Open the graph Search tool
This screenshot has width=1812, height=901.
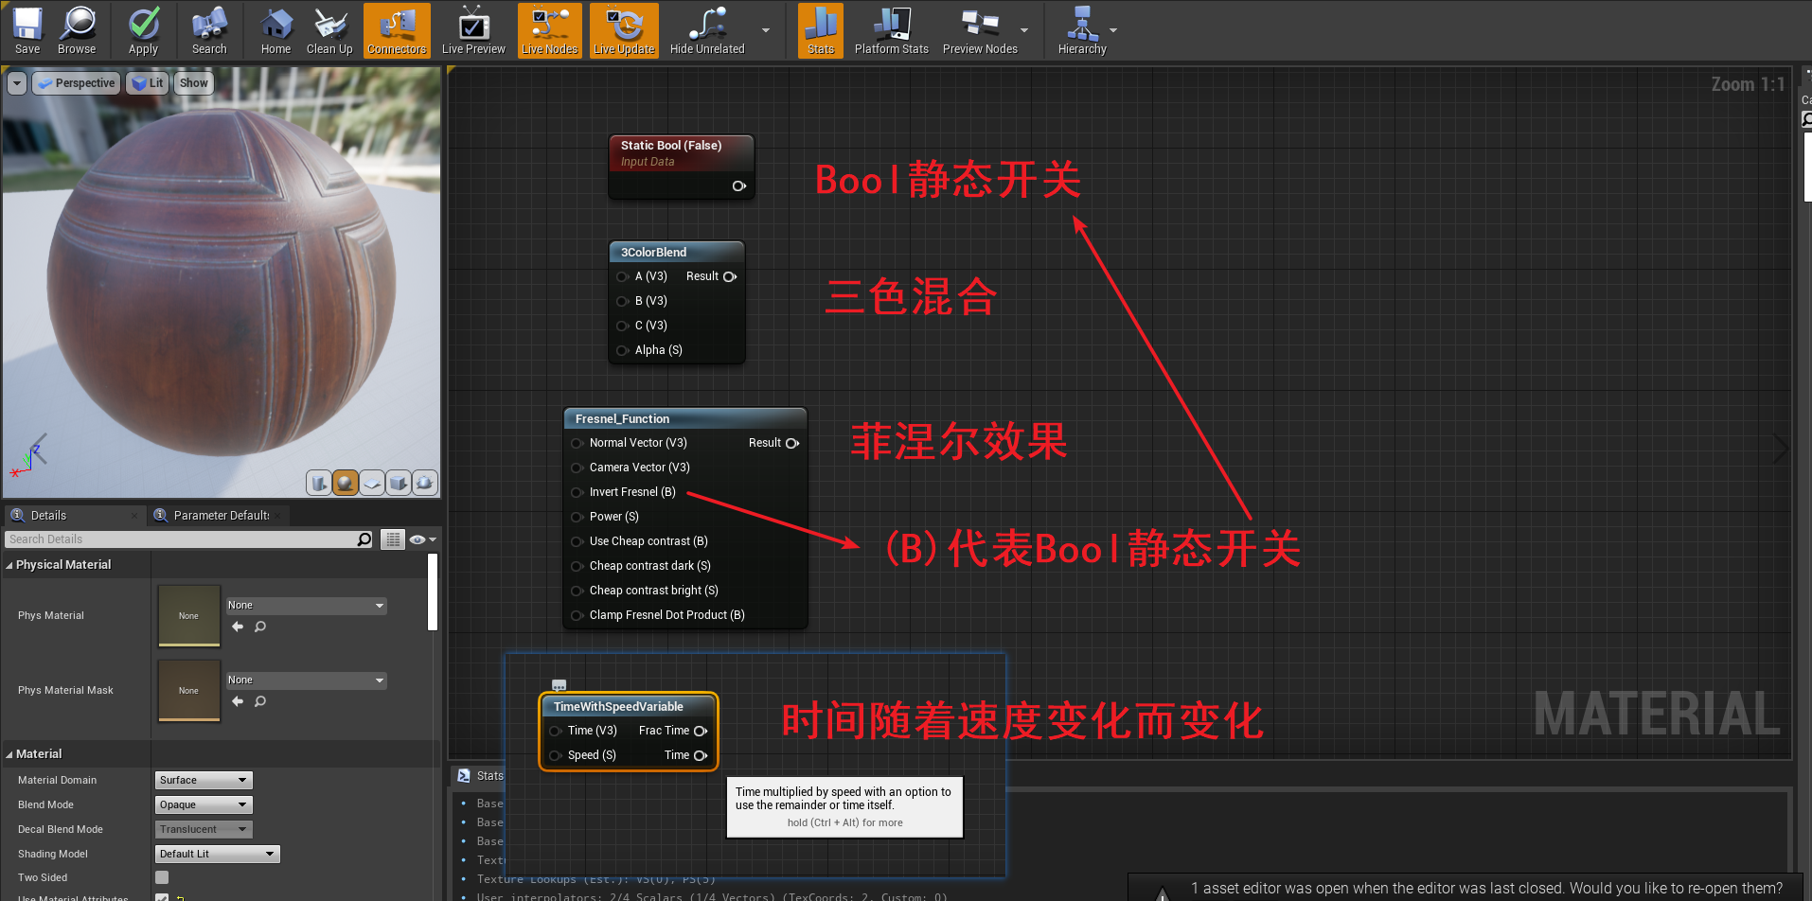(x=208, y=29)
